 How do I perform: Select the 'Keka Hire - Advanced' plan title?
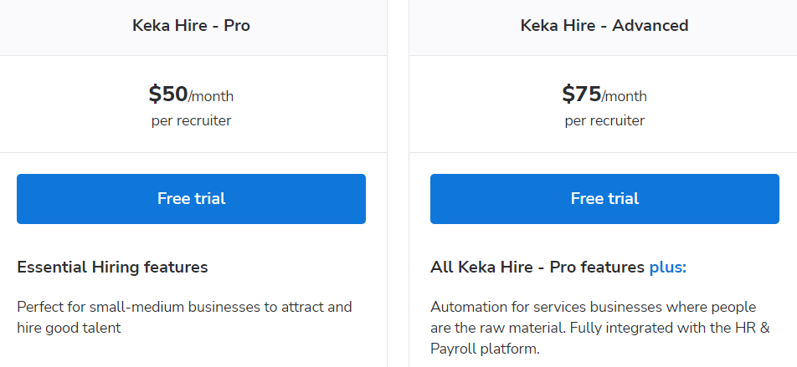click(x=604, y=25)
